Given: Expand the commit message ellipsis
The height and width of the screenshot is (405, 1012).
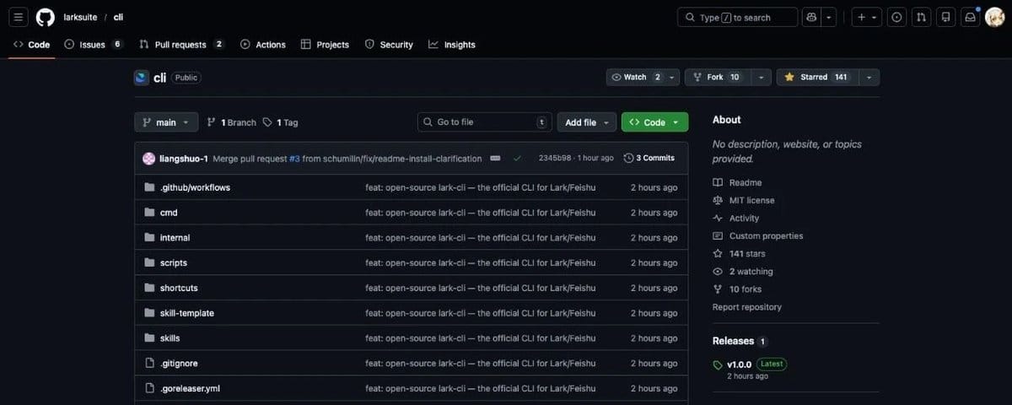Looking at the screenshot, I should (x=495, y=158).
